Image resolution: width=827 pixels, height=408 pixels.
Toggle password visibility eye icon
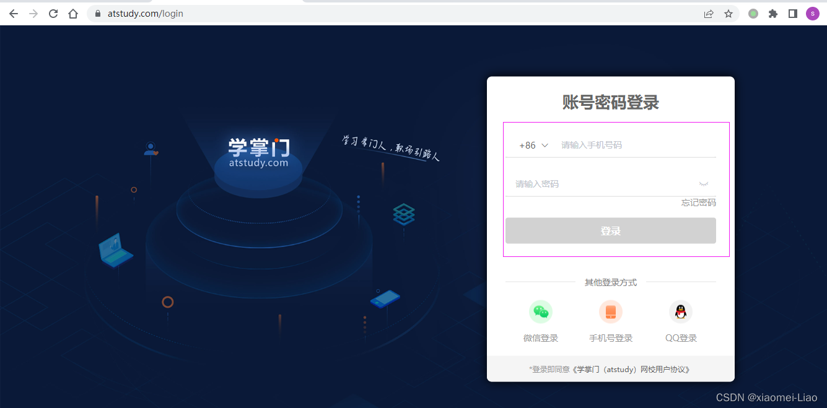pos(704,184)
